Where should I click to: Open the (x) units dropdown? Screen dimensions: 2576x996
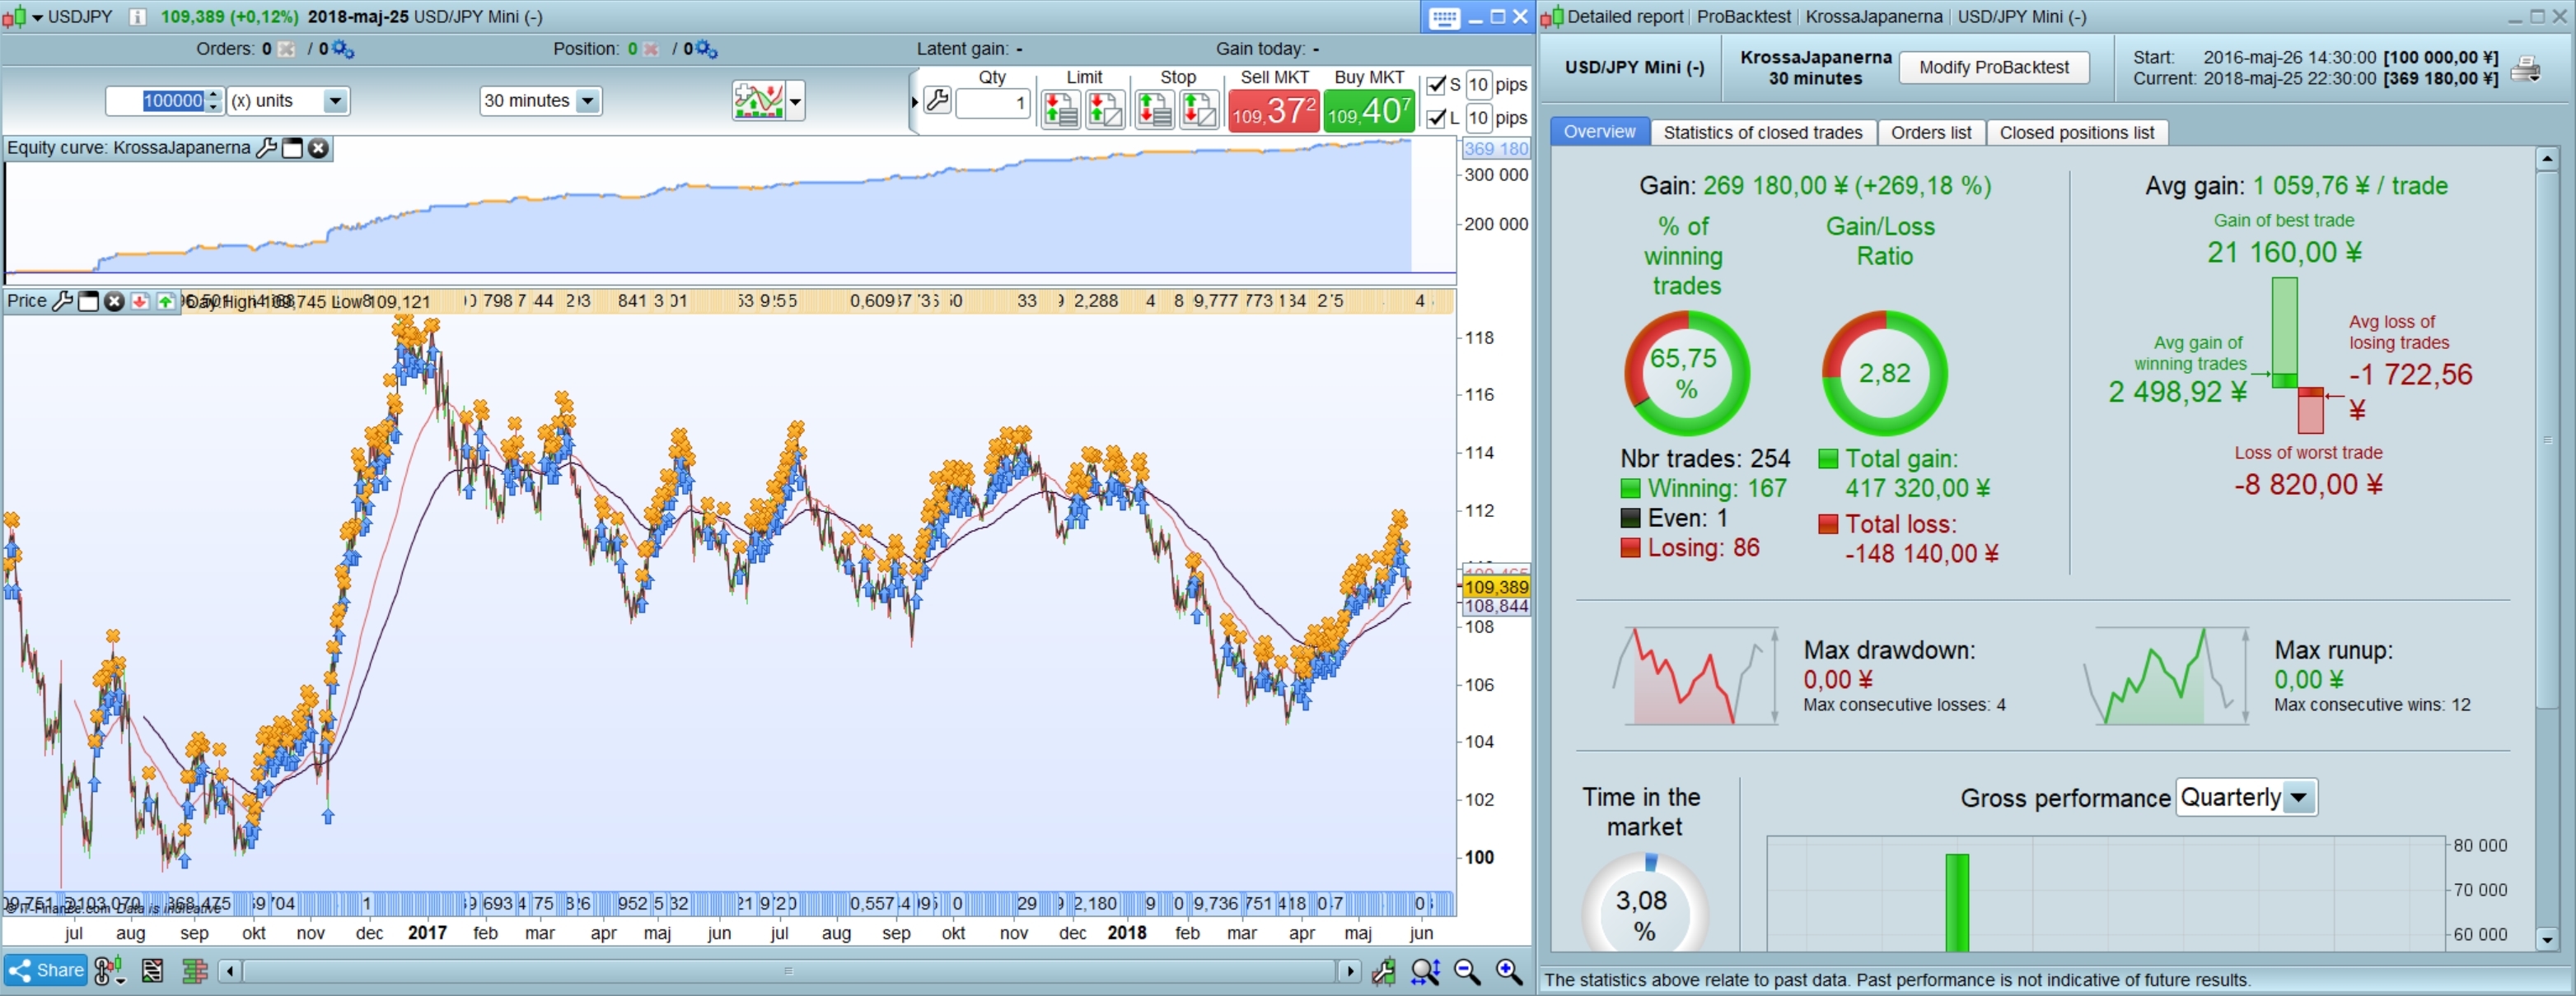335,101
